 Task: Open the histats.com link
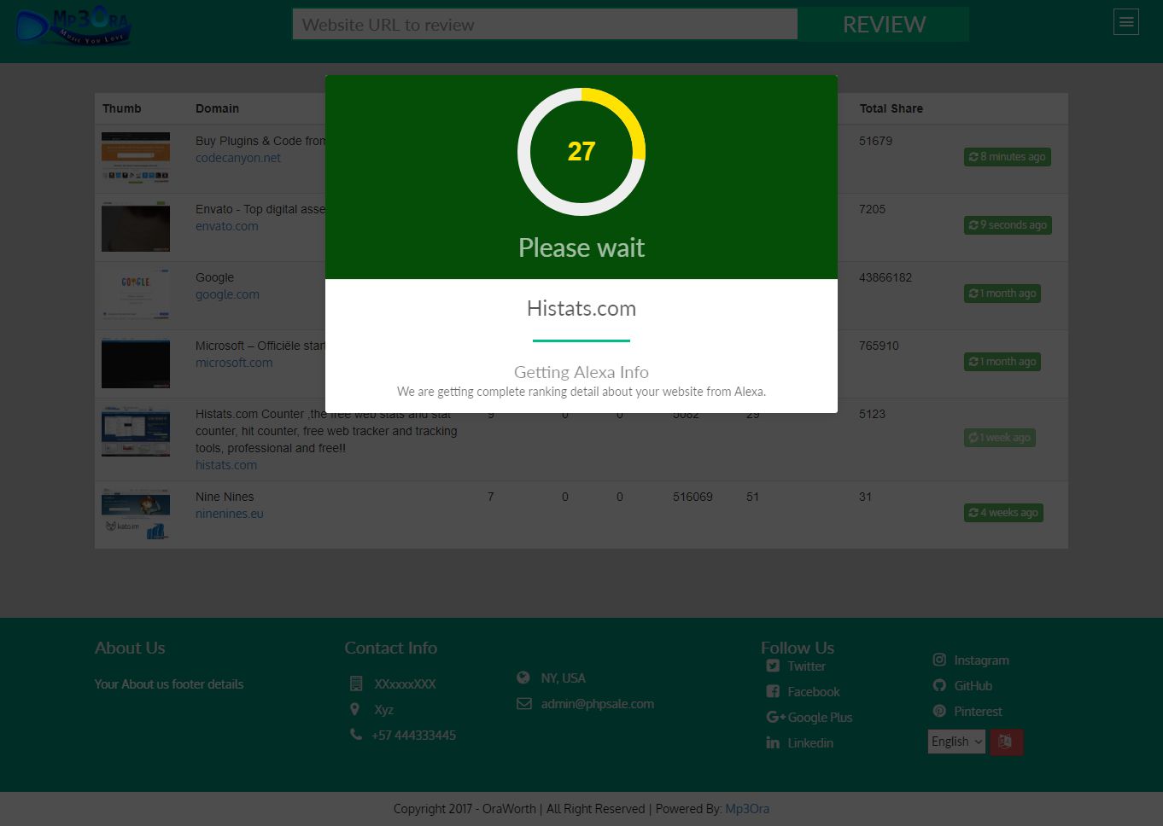tap(226, 465)
